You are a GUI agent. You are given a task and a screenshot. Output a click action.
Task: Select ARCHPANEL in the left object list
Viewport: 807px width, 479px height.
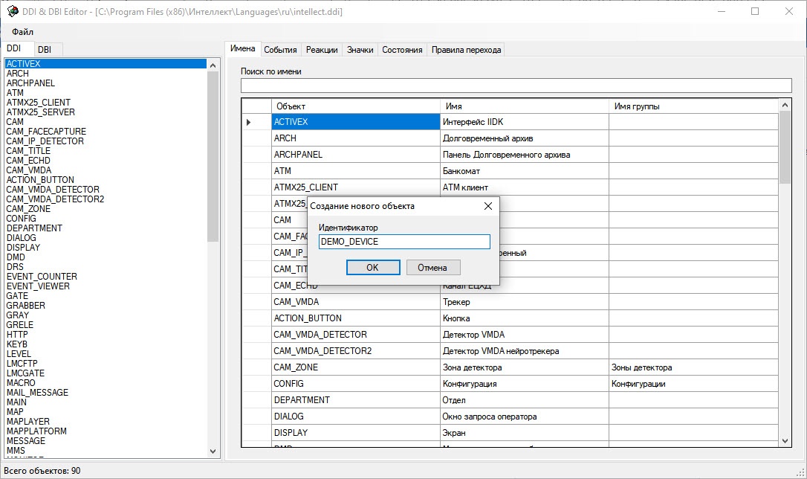30,83
